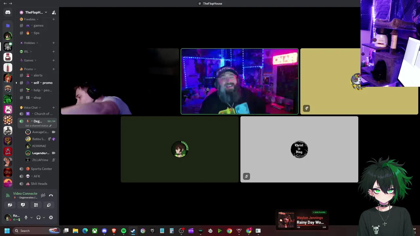Join the Church voice channel

coord(37,114)
